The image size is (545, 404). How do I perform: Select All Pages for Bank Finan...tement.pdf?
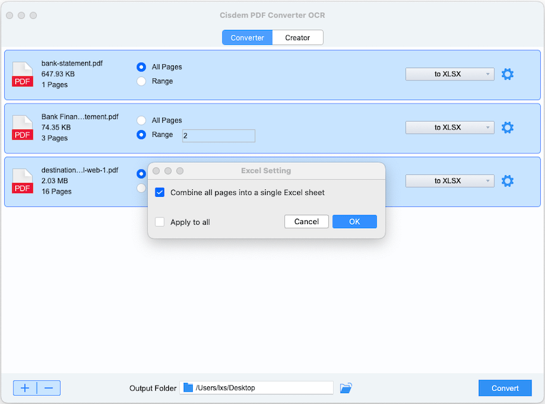click(141, 121)
